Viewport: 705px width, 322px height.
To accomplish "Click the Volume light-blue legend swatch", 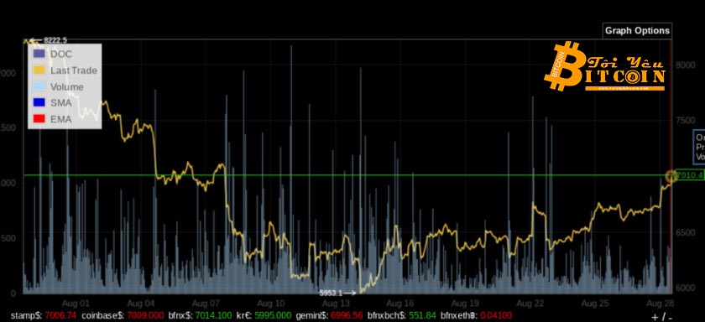I will pyautogui.click(x=39, y=86).
